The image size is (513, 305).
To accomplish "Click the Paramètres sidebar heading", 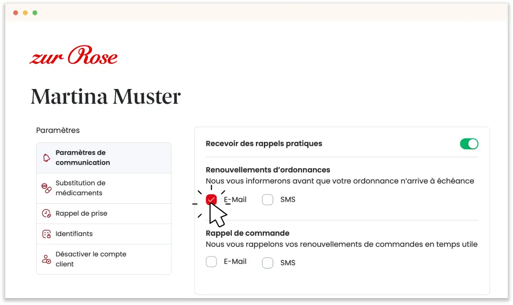I will [x=58, y=130].
